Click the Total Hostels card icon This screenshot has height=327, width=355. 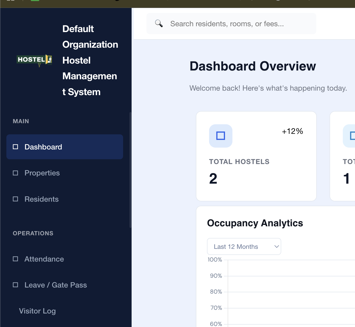pyautogui.click(x=221, y=136)
